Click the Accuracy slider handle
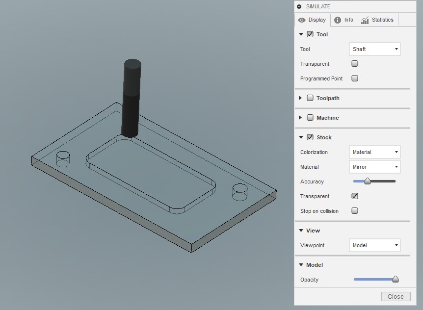The height and width of the screenshot is (310, 423). pyautogui.click(x=368, y=181)
